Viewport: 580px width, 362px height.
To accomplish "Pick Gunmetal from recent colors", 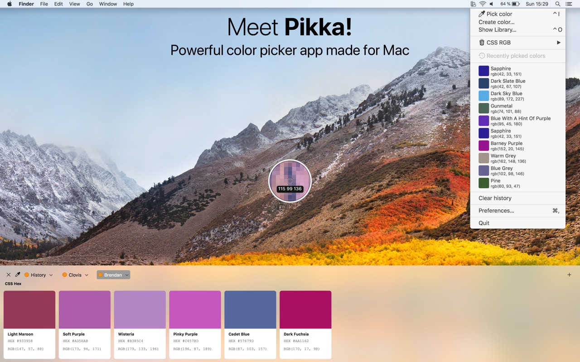I will 517,108.
